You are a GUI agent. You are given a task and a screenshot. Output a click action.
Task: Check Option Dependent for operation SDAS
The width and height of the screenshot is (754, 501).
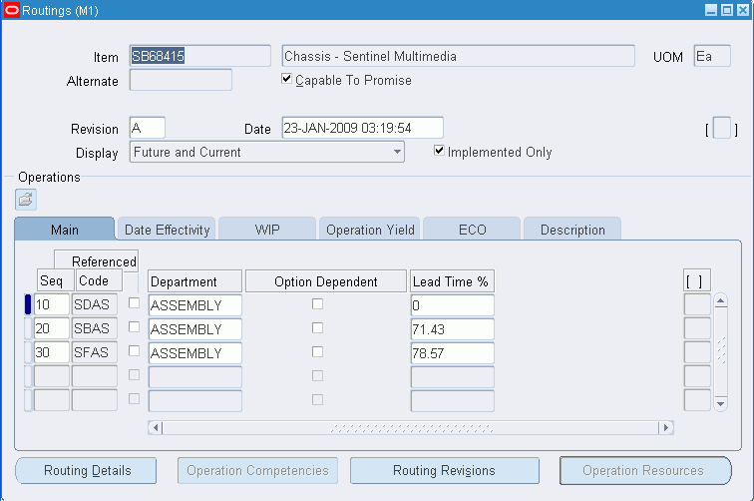pos(317,304)
